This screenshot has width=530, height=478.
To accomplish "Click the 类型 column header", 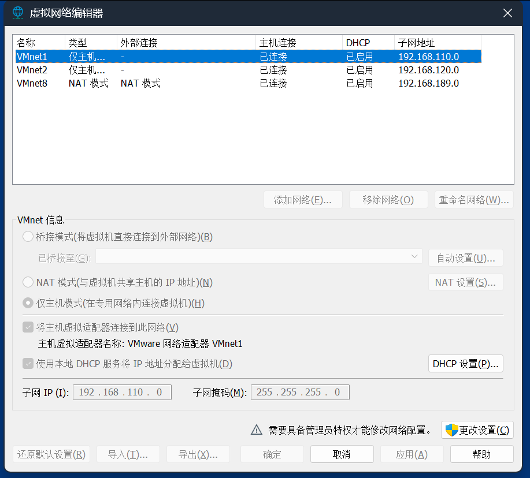I will (91, 43).
